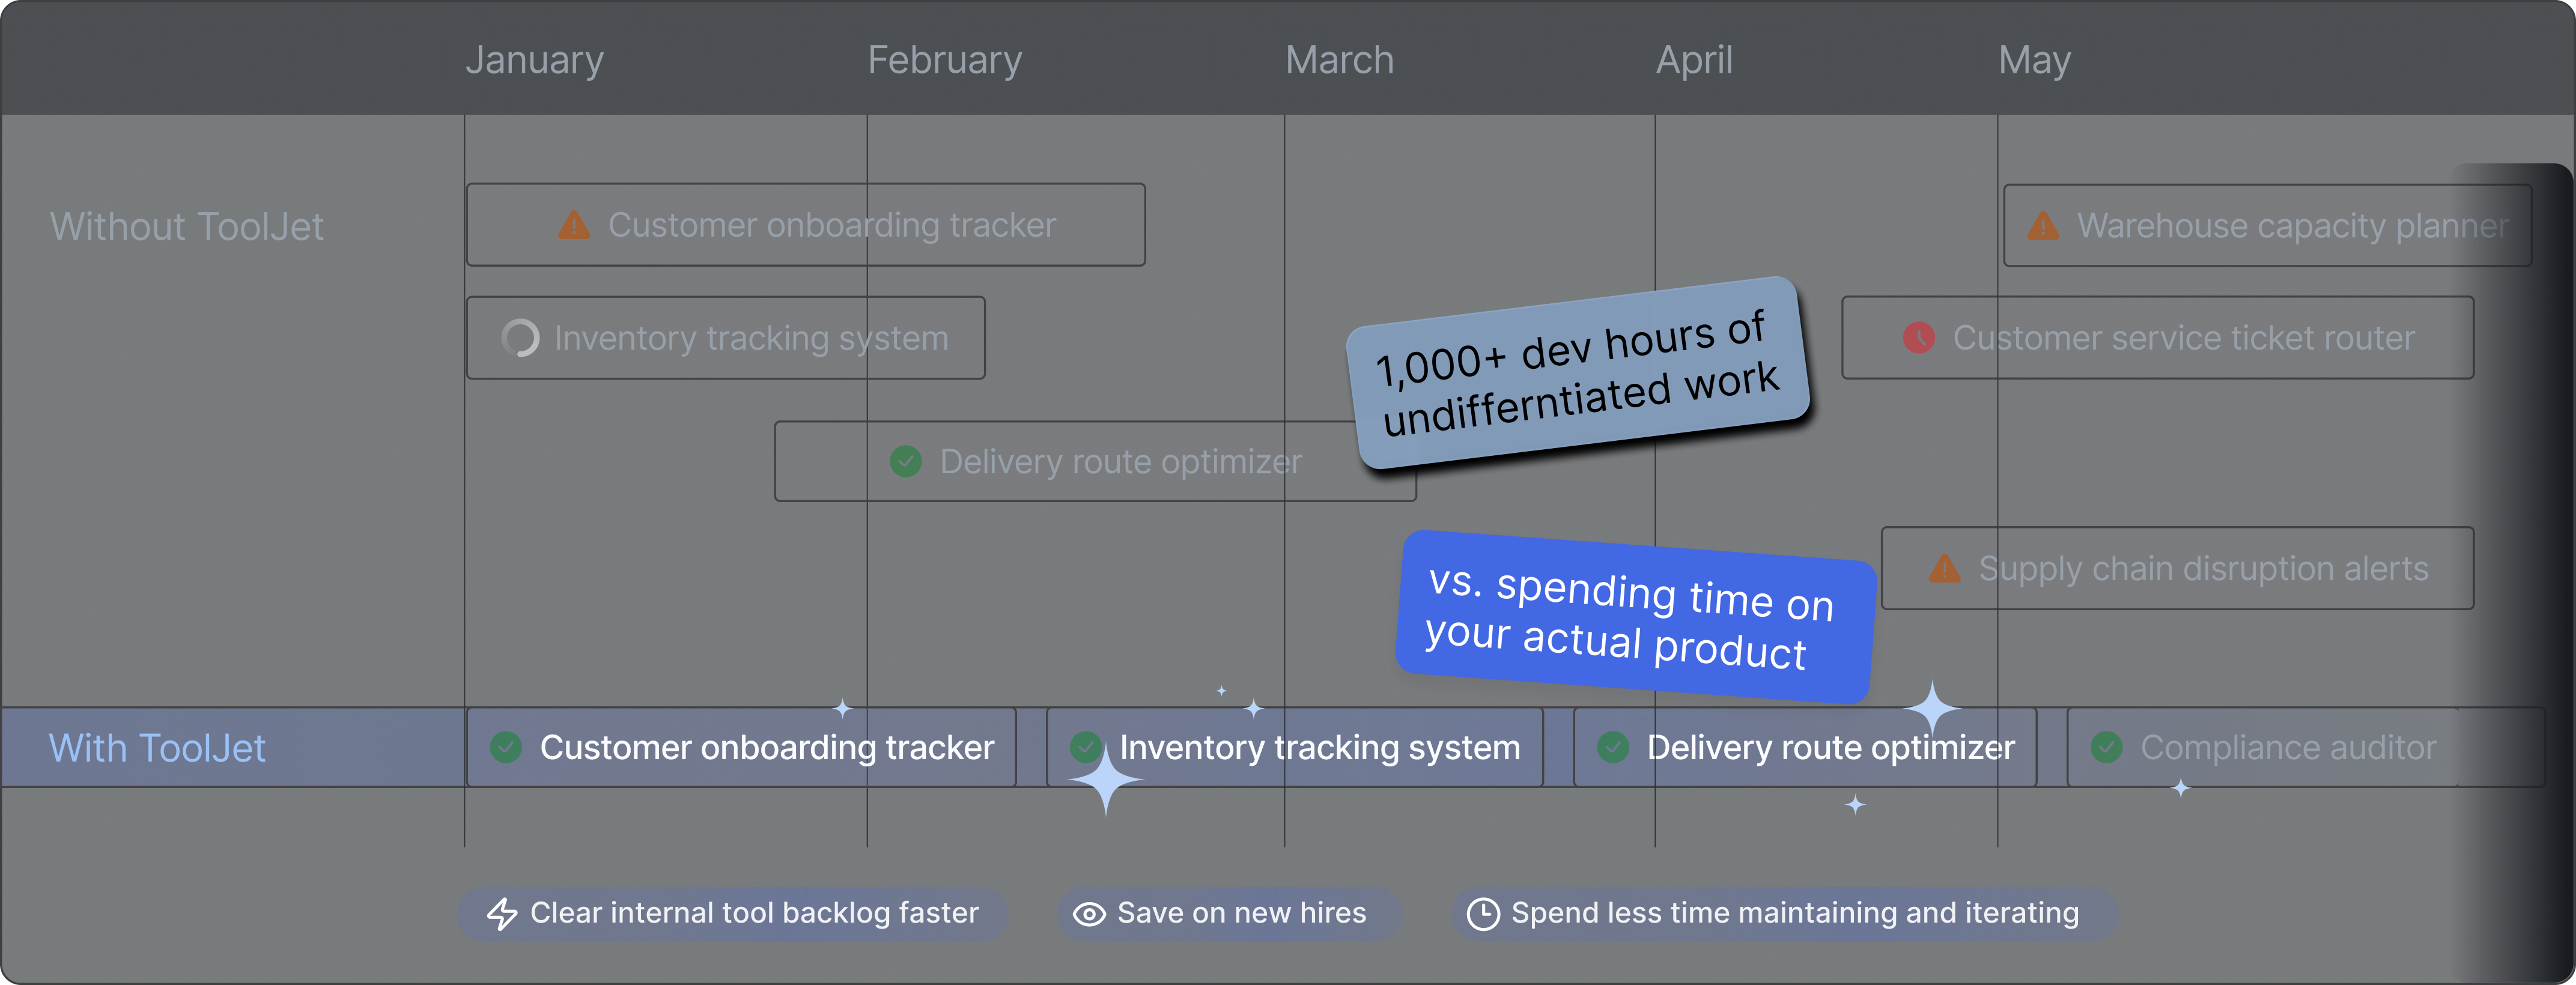This screenshot has height=985, width=2576.
Task: Click the Without ToolJet row label
Action: pyautogui.click(x=187, y=227)
